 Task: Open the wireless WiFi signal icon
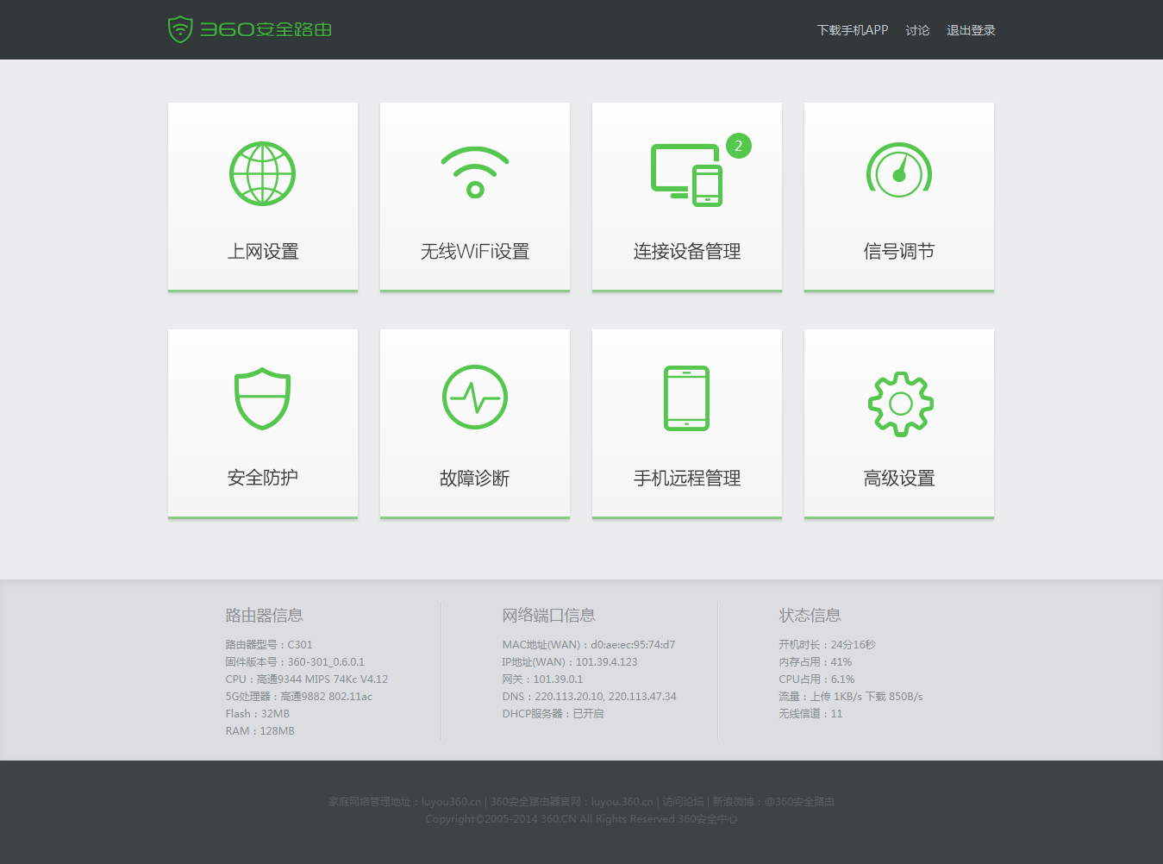pyautogui.click(x=474, y=172)
